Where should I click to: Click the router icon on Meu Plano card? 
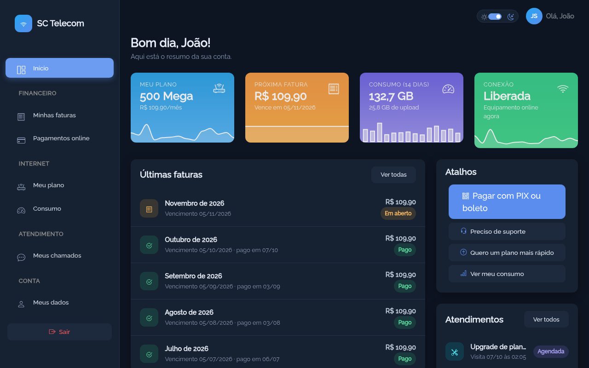pos(219,89)
